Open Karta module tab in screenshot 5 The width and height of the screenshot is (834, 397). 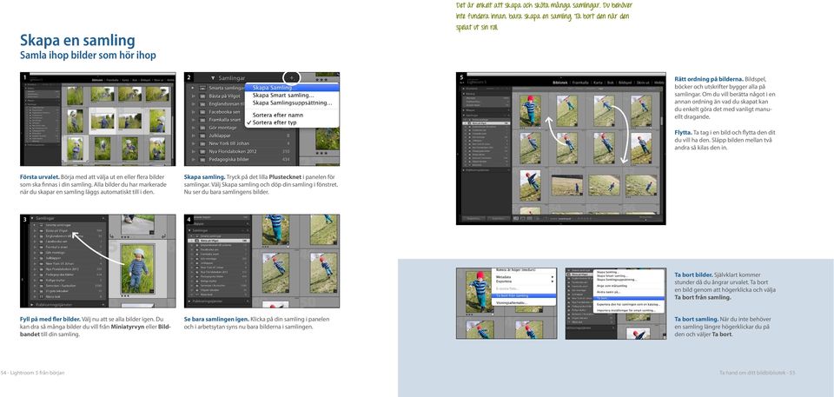point(598,83)
